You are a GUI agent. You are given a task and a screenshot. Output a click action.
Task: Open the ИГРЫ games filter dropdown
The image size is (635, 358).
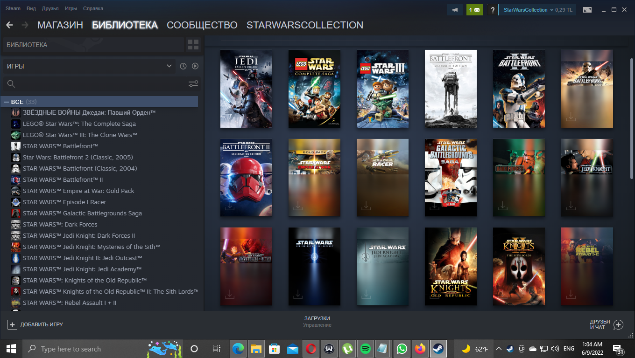pos(90,66)
